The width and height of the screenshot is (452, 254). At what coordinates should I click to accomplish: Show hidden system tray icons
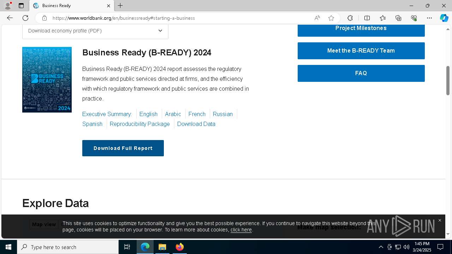pos(381,247)
